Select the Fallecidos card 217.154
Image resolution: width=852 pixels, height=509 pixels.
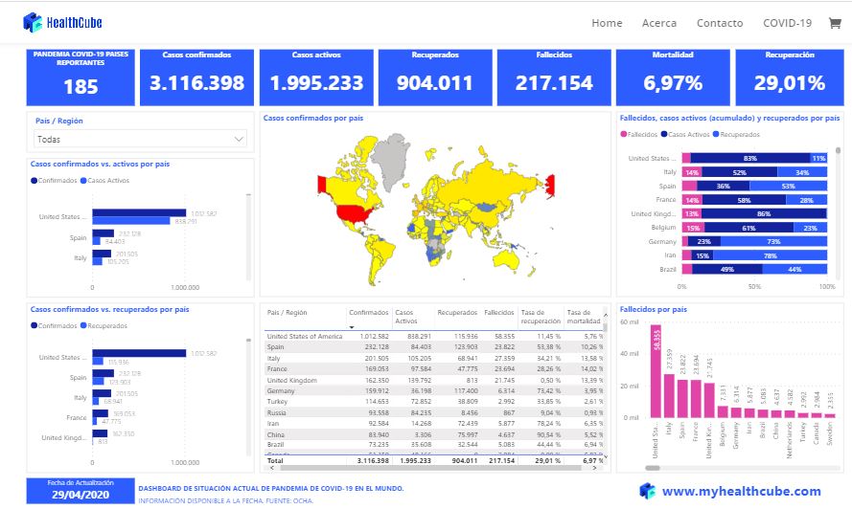[554, 77]
